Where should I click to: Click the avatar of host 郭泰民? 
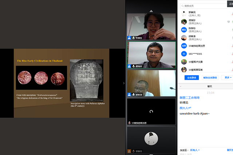tap(184, 14)
